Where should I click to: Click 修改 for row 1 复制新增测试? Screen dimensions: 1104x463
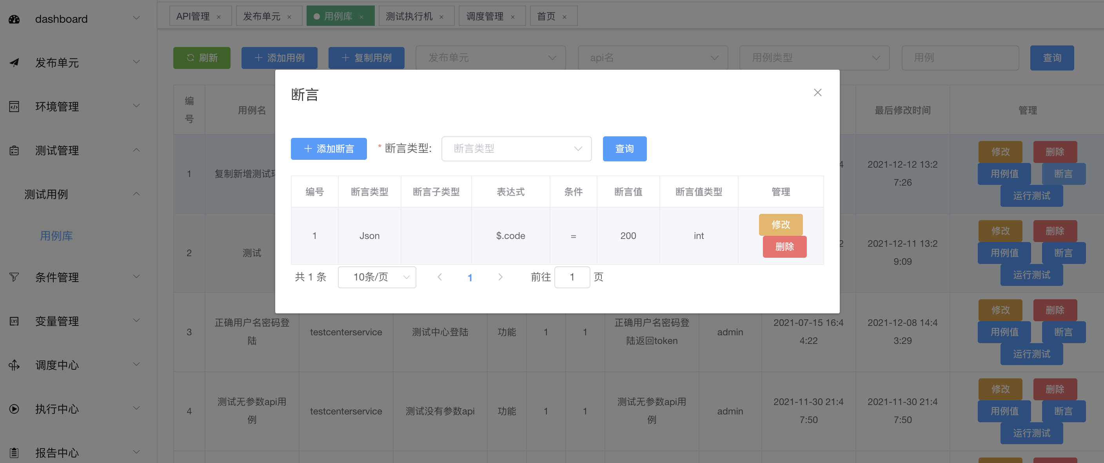(1000, 152)
